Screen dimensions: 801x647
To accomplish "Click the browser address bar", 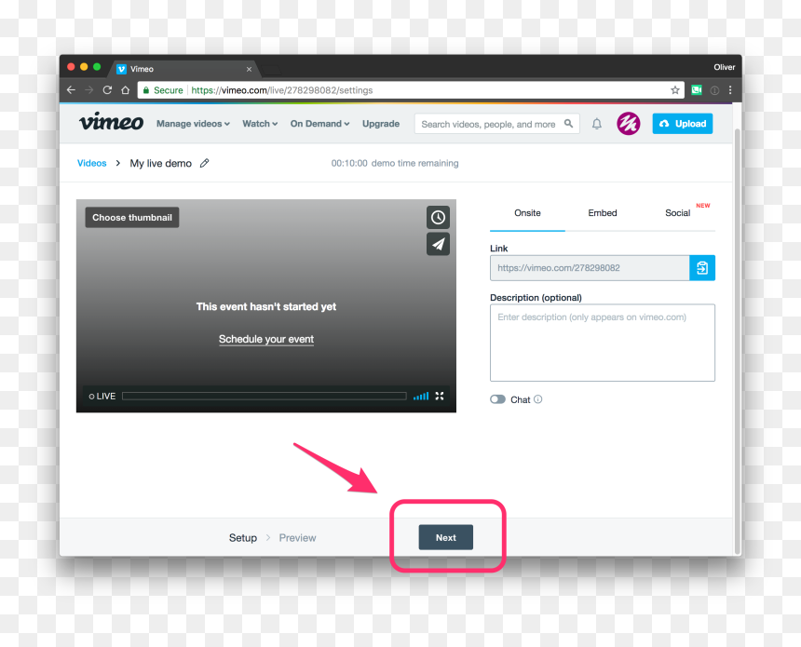I will tap(410, 90).
